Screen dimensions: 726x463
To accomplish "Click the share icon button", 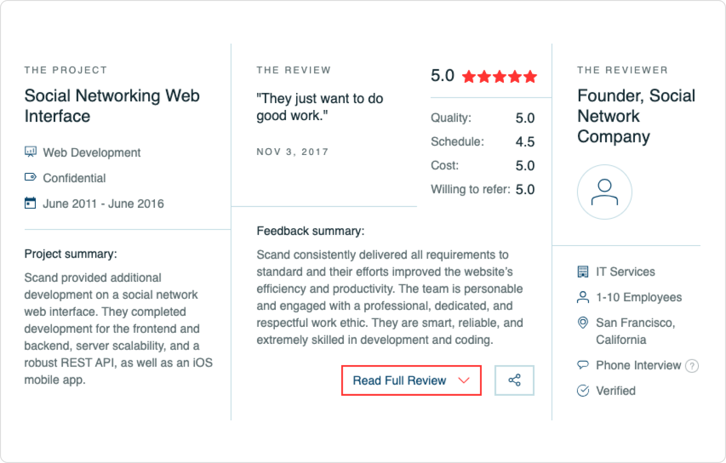I will [514, 380].
